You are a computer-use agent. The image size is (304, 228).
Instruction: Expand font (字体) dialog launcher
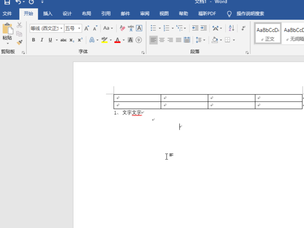[143, 53]
